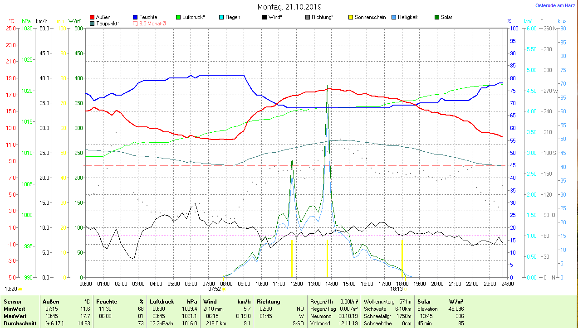Click the red Außen legend swatch
This screenshot has width=578, height=328.
coord(93,17)
